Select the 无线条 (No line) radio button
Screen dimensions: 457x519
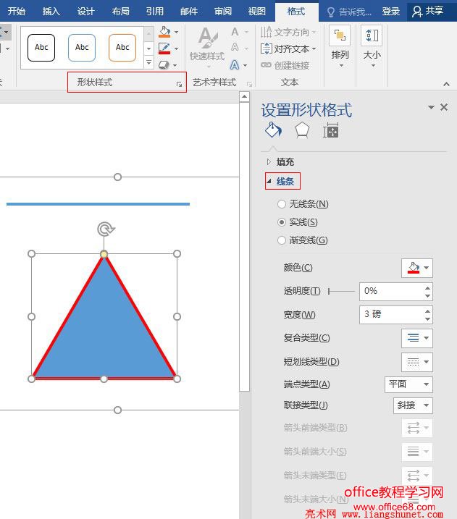pos(282,204)
